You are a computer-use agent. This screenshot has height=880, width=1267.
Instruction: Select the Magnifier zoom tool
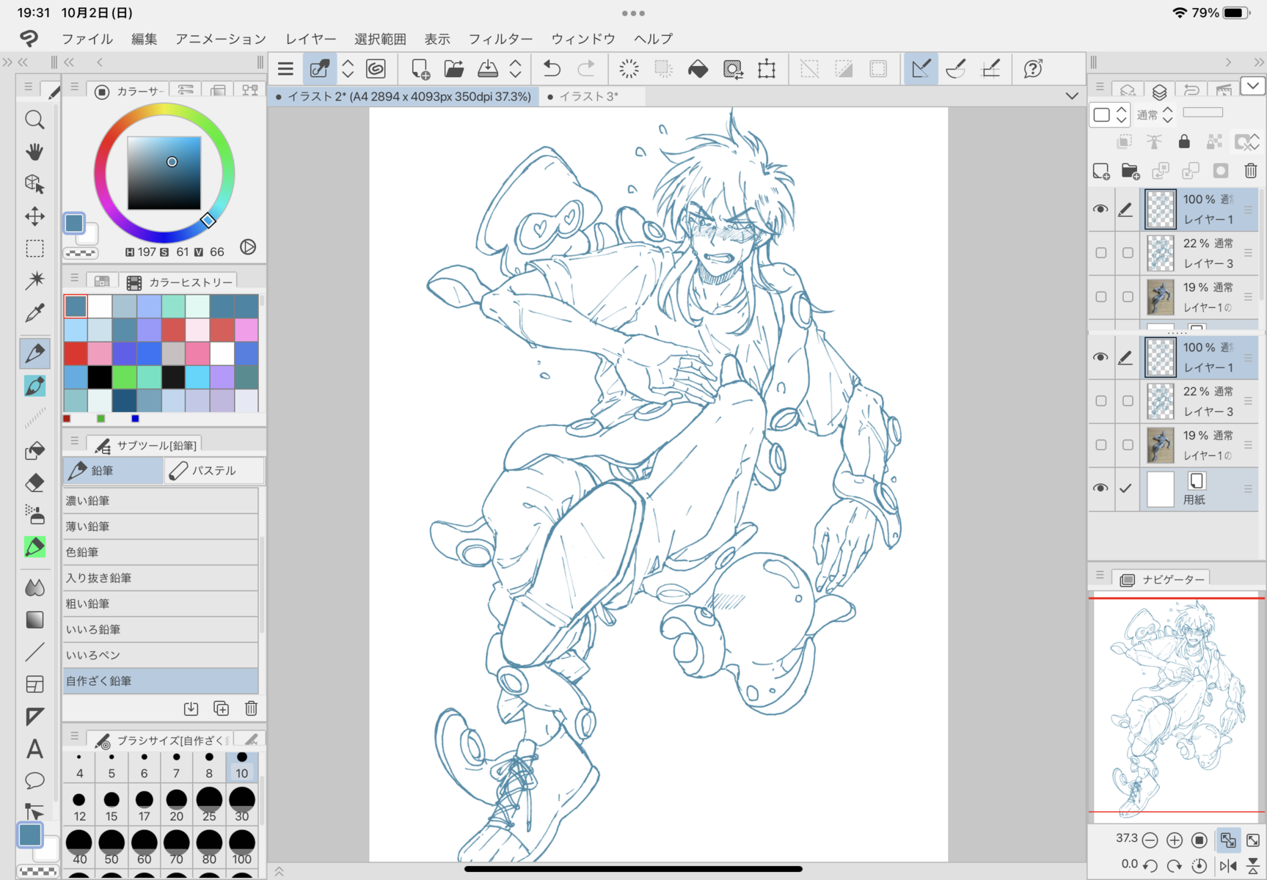pos(34,120)
